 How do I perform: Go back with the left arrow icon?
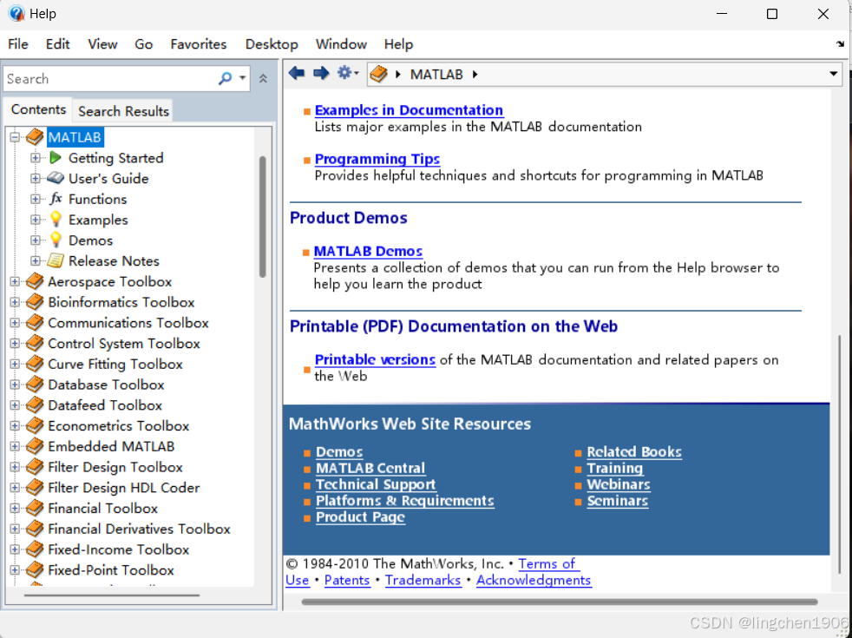coord(297,73)
